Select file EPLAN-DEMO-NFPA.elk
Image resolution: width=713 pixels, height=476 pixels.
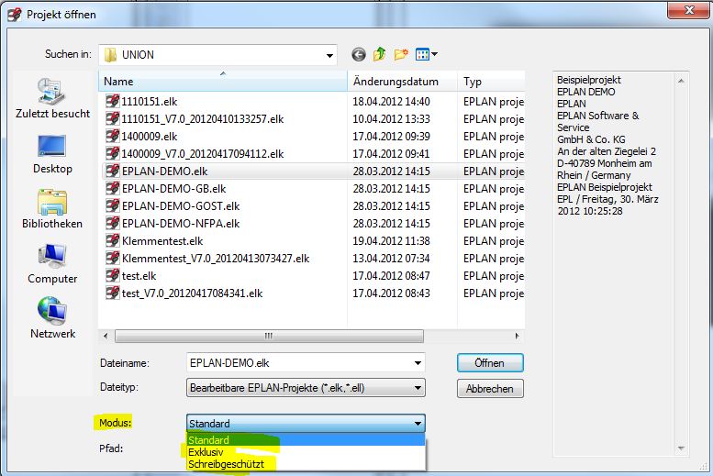(181, 223)
